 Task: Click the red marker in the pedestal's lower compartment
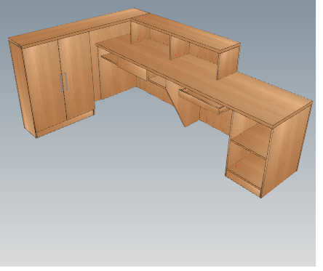point(236,166)
